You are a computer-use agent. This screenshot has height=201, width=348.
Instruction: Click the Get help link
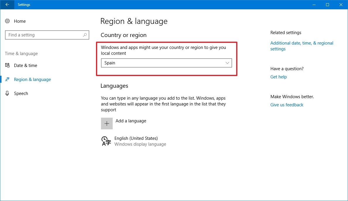click(x=278, y=77)
